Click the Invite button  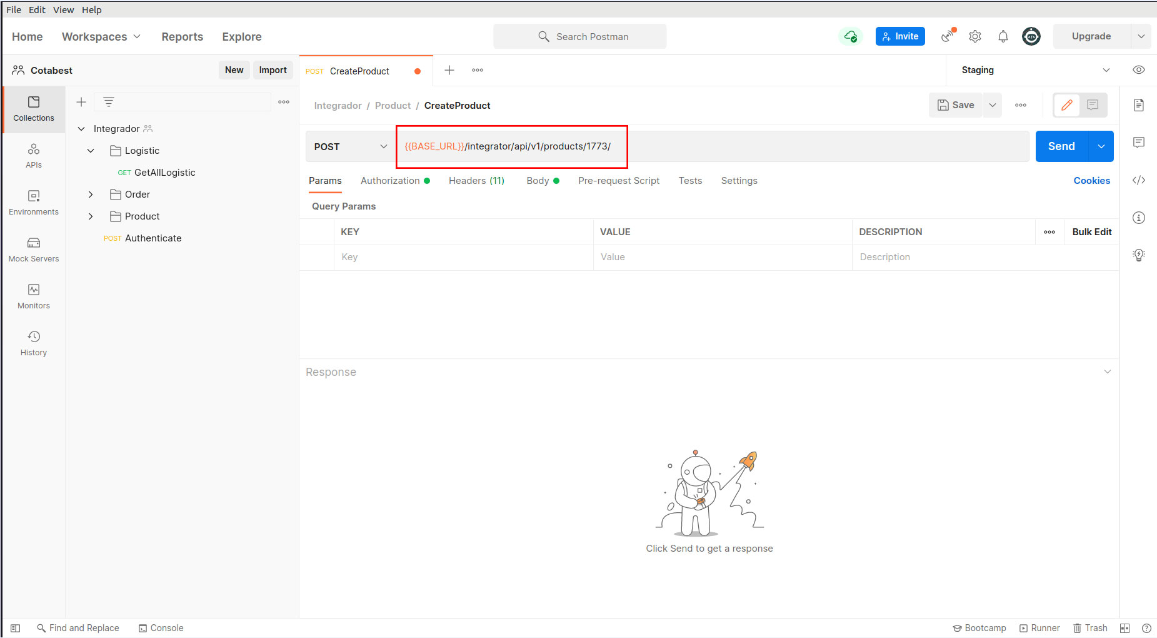coord(900,36)
